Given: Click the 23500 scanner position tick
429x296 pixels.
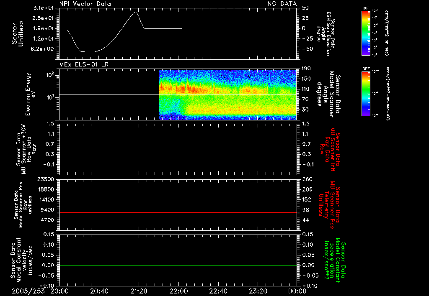Looking at the screenshot, I should click(x=46, y=179).
